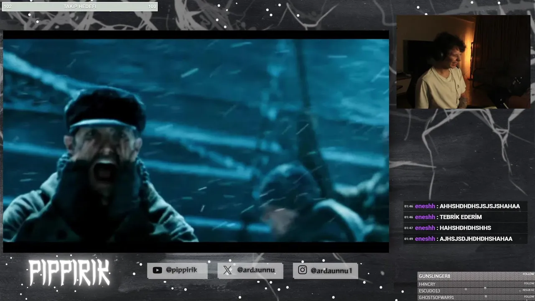Select the ESCUDO13 resub row
This screenshot has width=535, height=301.
[x=476, y=291]
